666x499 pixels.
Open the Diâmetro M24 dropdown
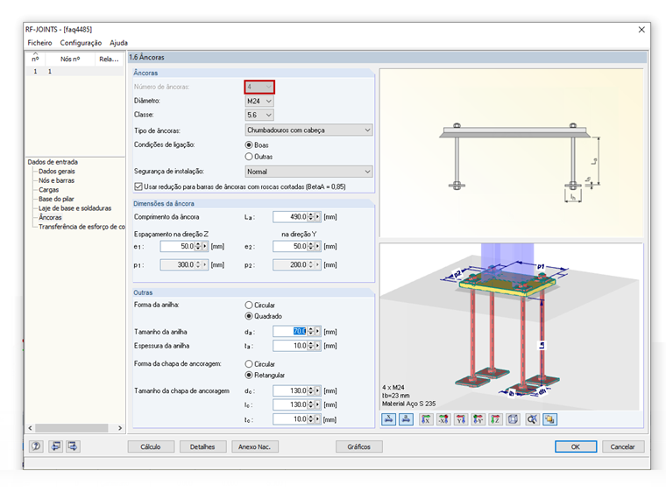pos(259,101)
